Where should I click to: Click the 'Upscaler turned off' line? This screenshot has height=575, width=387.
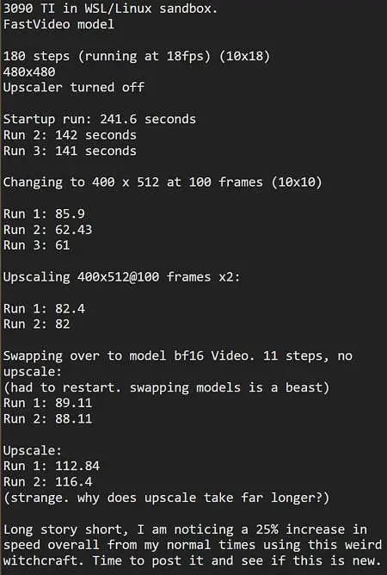pyautogui.click(x=74, y=87)
